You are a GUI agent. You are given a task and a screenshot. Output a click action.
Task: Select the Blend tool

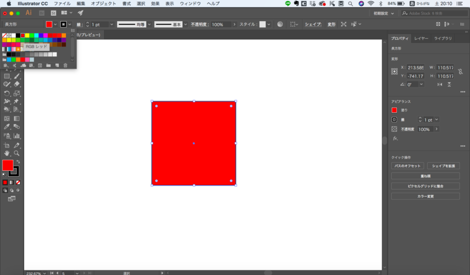tap(16, 127)
